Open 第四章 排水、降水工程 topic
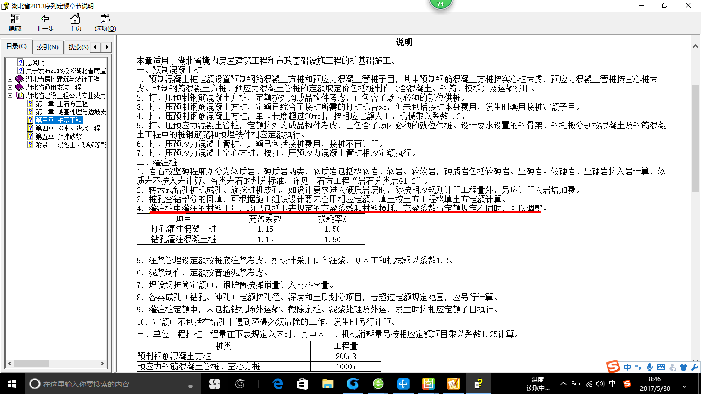Image resolution: width=701 pixels, height=394 pixels. pos(68,128)
